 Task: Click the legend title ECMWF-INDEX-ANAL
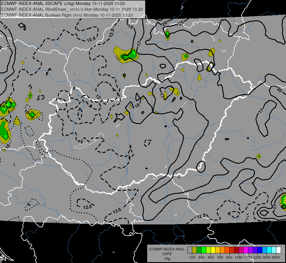click(x=167, y=249)
